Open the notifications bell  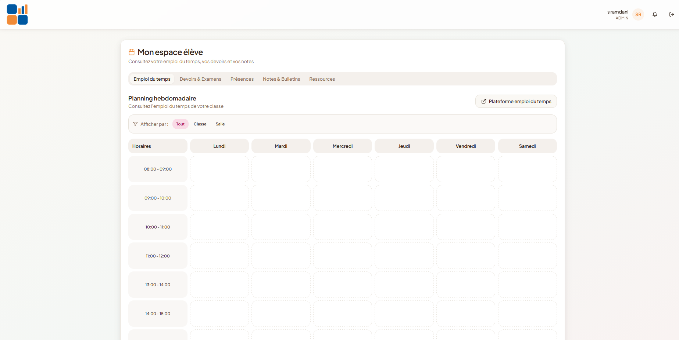655,14
